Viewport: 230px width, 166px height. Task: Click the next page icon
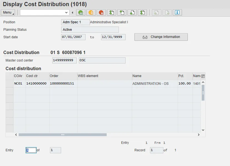tap(132, 12)
